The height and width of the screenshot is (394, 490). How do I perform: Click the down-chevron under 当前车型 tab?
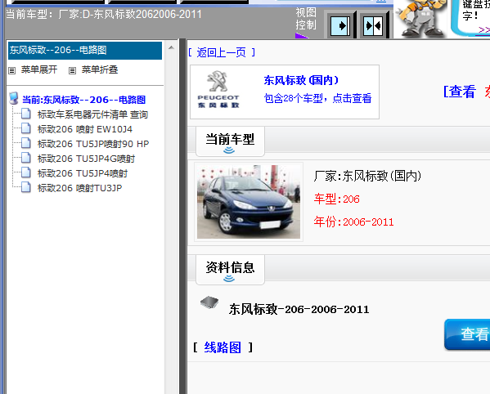click(229, 150)
